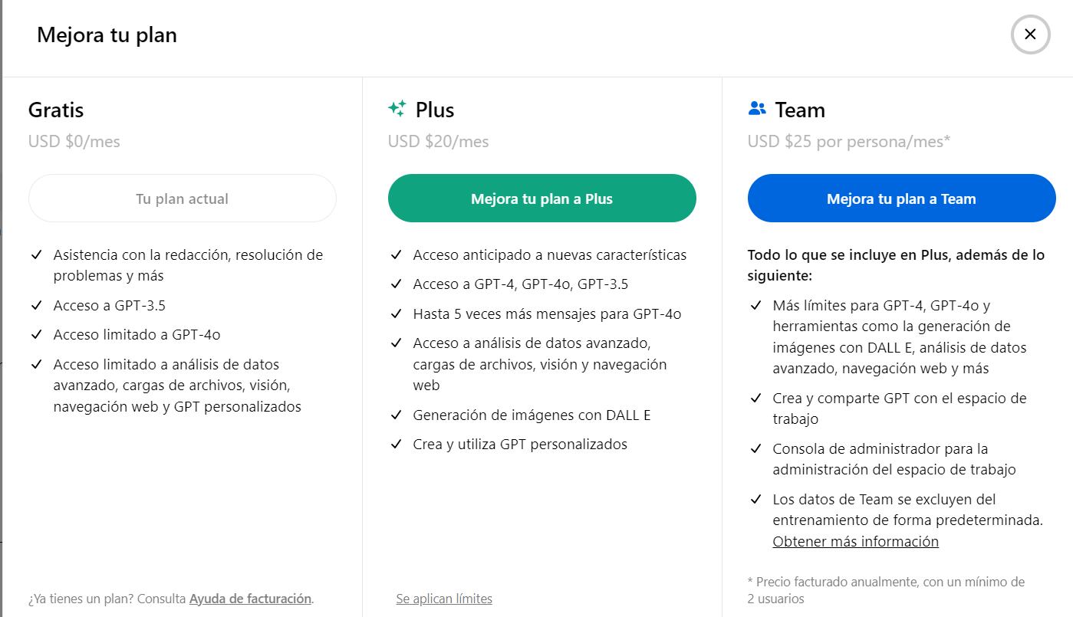Click the 'USD $20/mes' price text
This screenshot has height=617, width=1073.
point(438,141)
